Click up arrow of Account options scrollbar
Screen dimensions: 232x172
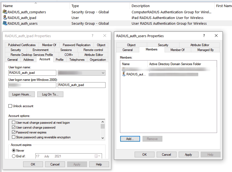[x=103, y=122]
